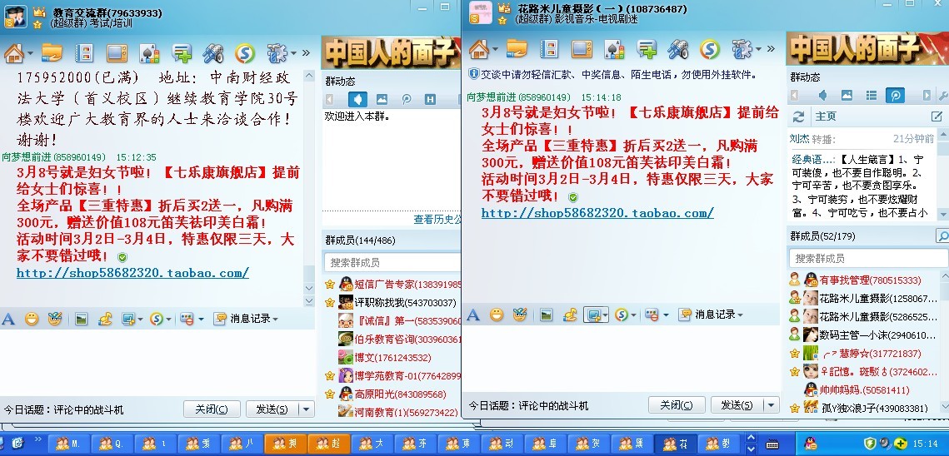Click the font 'A' icon in right chat

point(473,315)
